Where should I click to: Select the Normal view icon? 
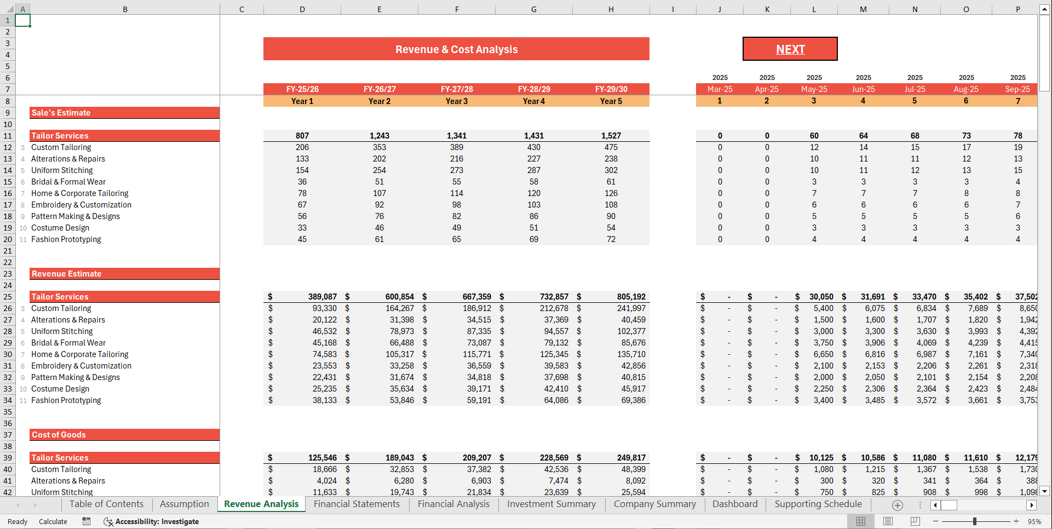click(x=861, y=521)
